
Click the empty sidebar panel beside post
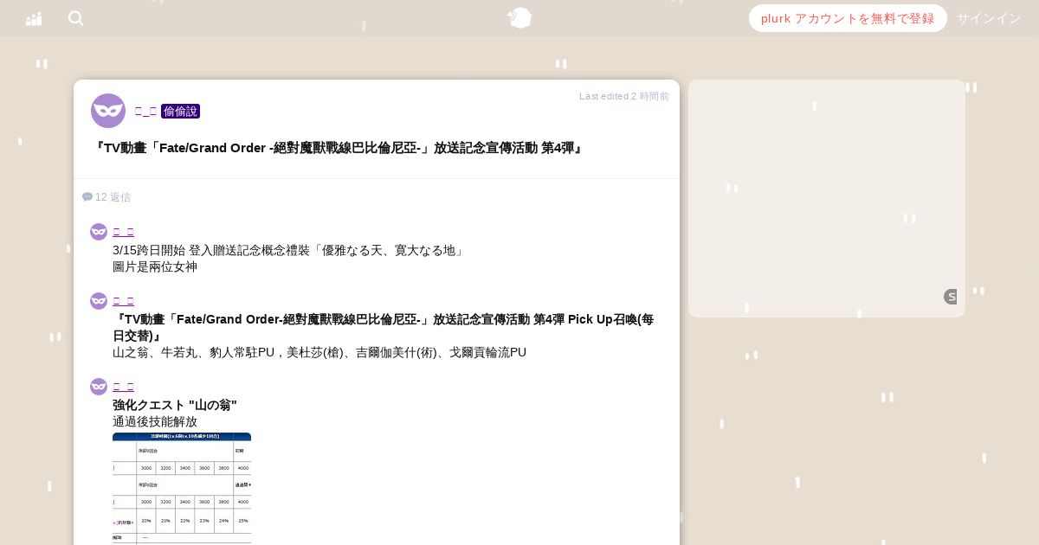[827, 198]
